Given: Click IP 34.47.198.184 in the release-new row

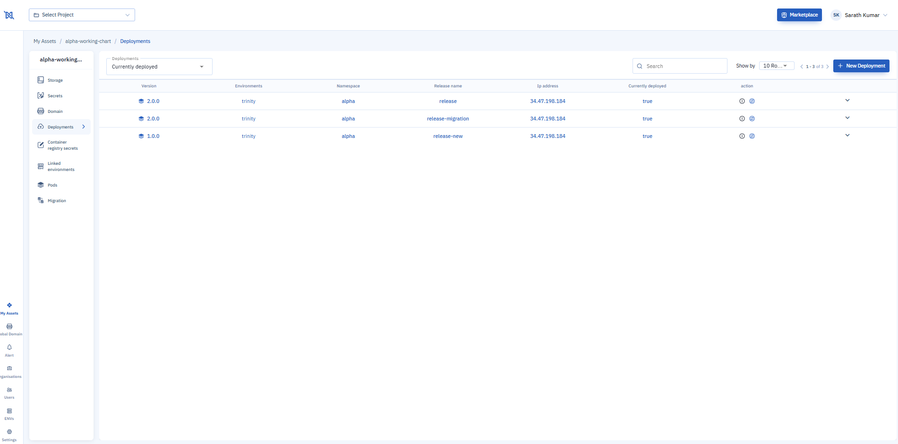Looking at the screenshot, I should [547, 136].
